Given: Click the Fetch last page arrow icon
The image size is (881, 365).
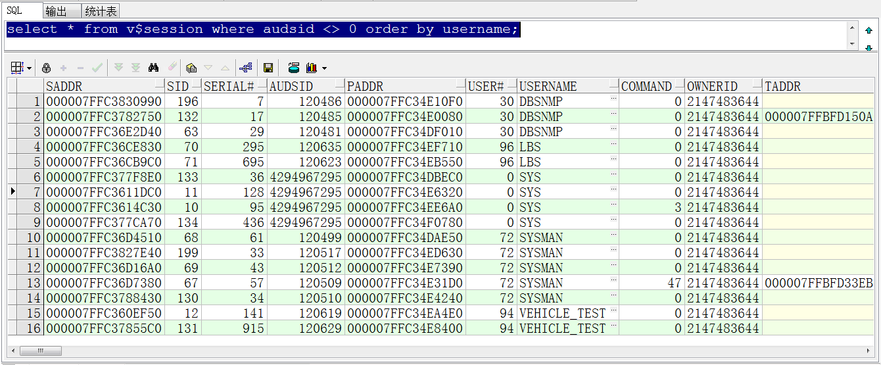Looking at the screenshot, I should point(135,68).
